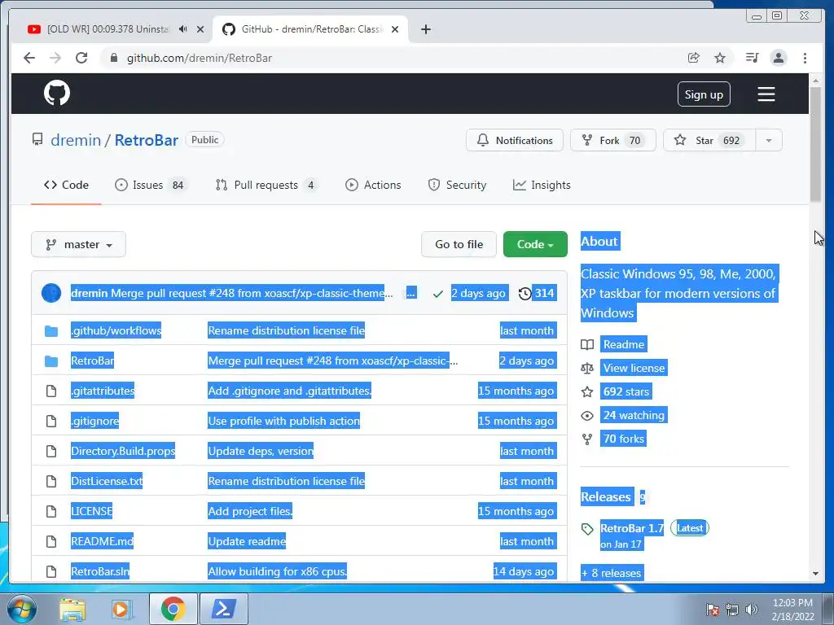Click the Go to file button
Screen dimensions: 834x625
[x=459, y=244]
